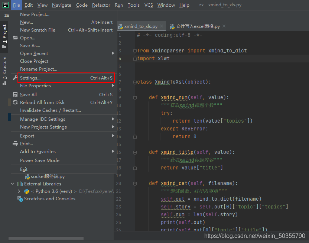The image size is (309, 243).
Task: Expand the Python 3.6 (venv) tree node
Action: [19, 191]
